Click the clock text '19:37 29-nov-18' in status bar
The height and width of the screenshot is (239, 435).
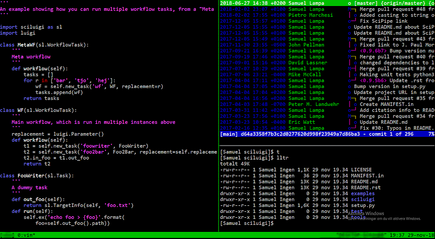[x=412, y=235]
